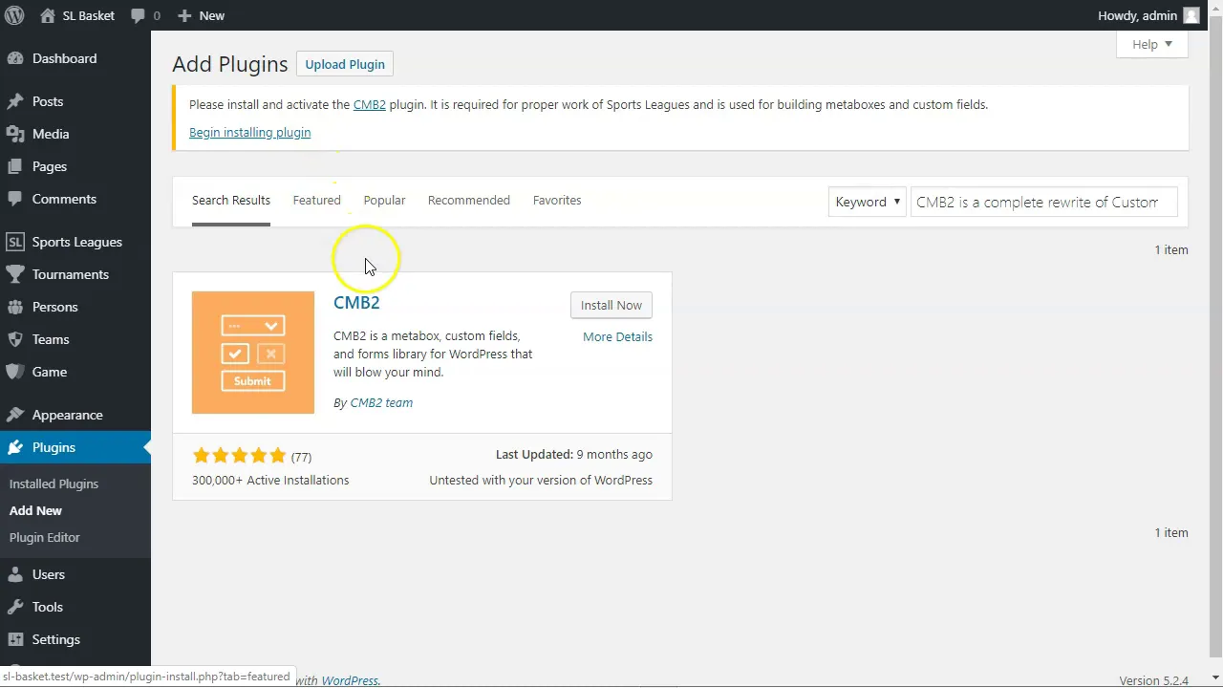This screenshot has height=688, width=1223.
Task: Click the Plugins plug icon
Action: tap(14, 447)
